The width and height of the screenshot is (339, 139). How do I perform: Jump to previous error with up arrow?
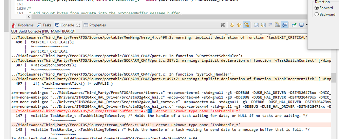point(239,25)
